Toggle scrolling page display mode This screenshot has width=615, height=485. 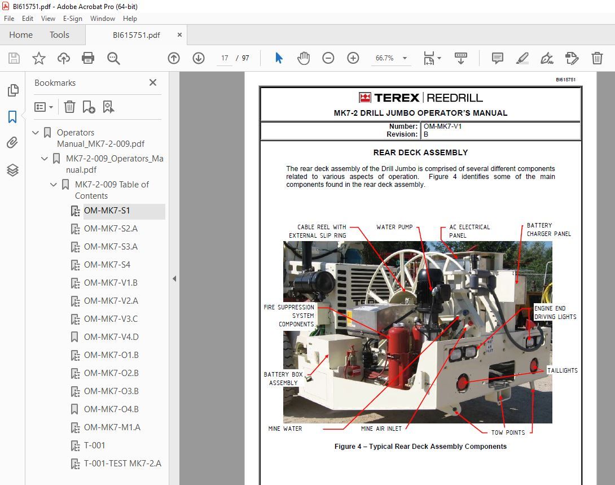[461, 58]
